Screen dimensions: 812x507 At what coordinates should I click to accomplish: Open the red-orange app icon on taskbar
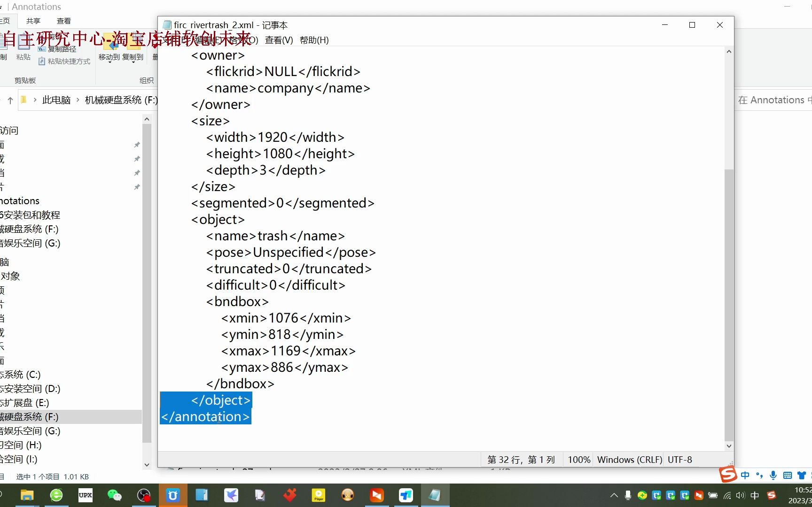[377, 495]
